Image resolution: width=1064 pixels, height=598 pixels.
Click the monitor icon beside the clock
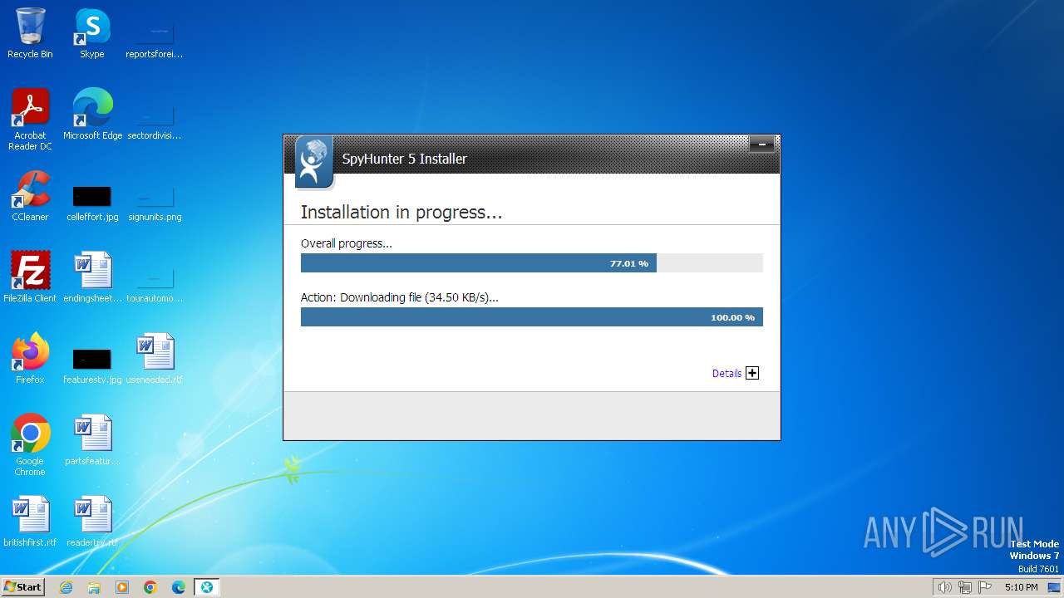click(1054, 587)
